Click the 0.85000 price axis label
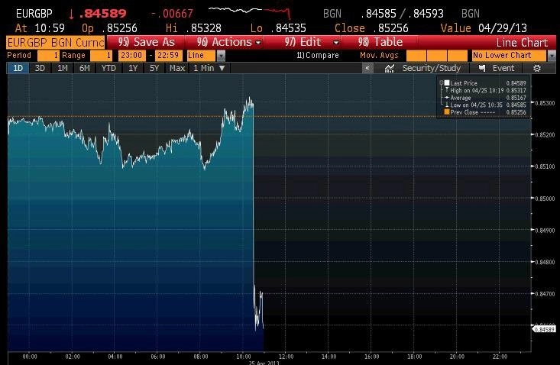560x365 pixels. (545, 199)
